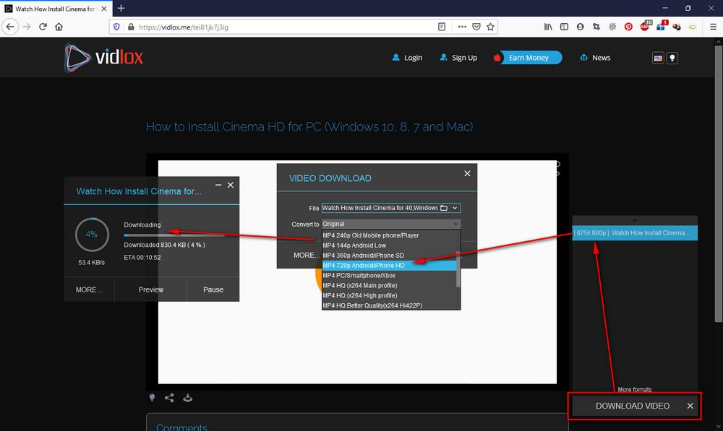Viewport: 723px width, 431px height.
Task: Open tracking protection shield icon
Action: click(x=116, y=27)
